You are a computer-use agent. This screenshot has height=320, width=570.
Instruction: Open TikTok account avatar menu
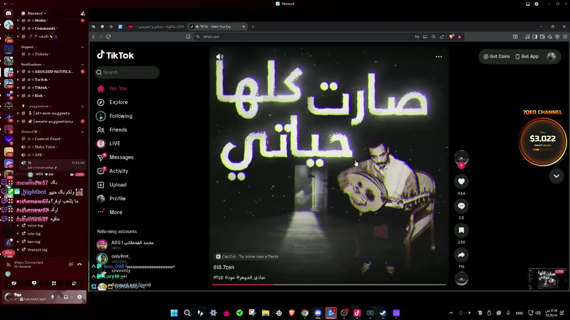[x=551, y=56]
